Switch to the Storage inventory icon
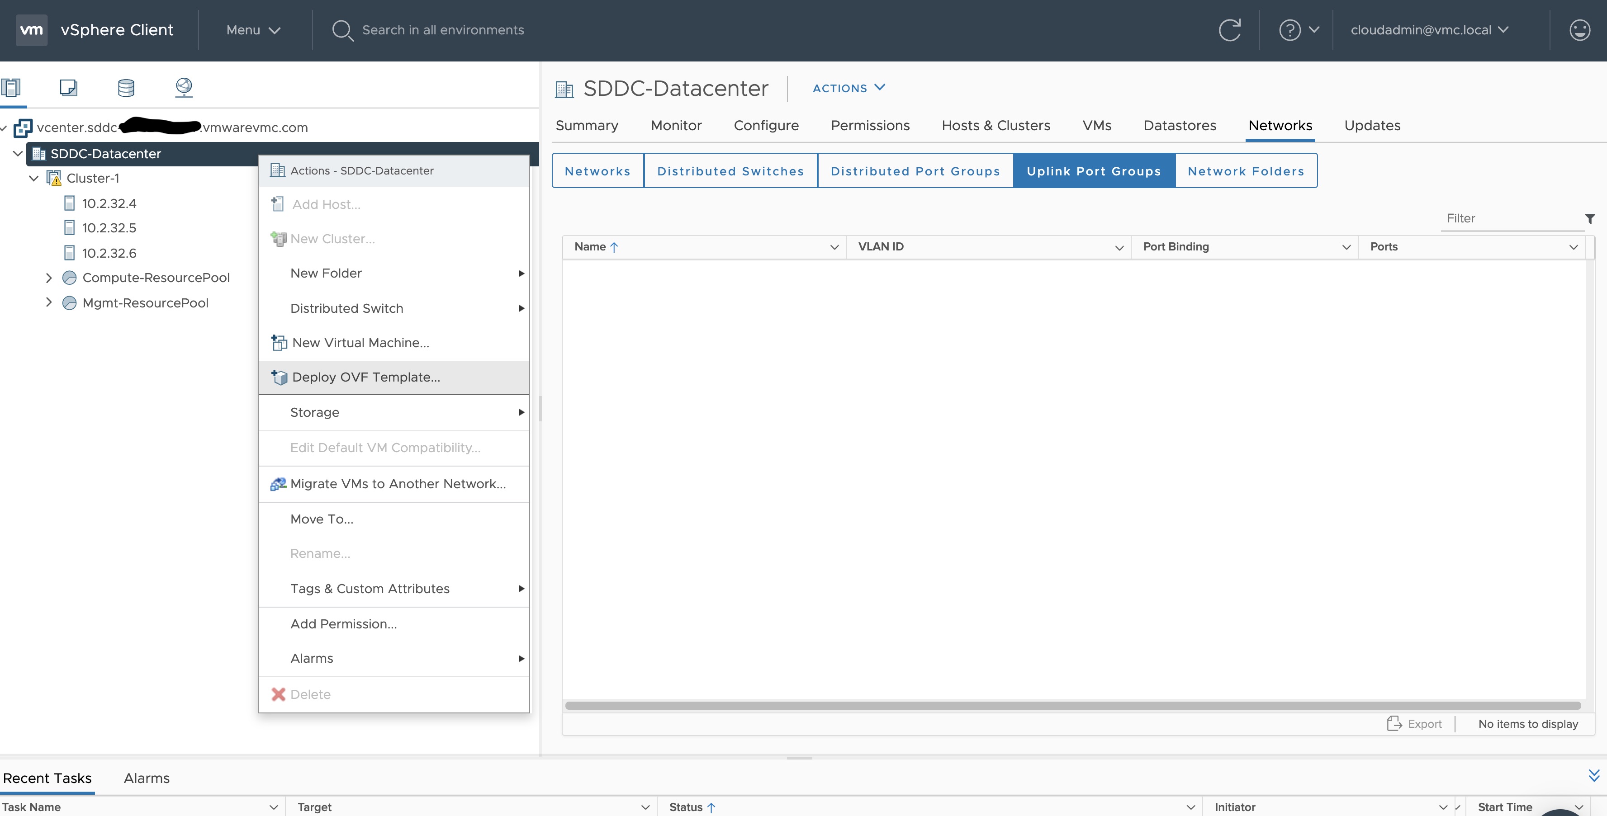 click(x=126, y=87)
